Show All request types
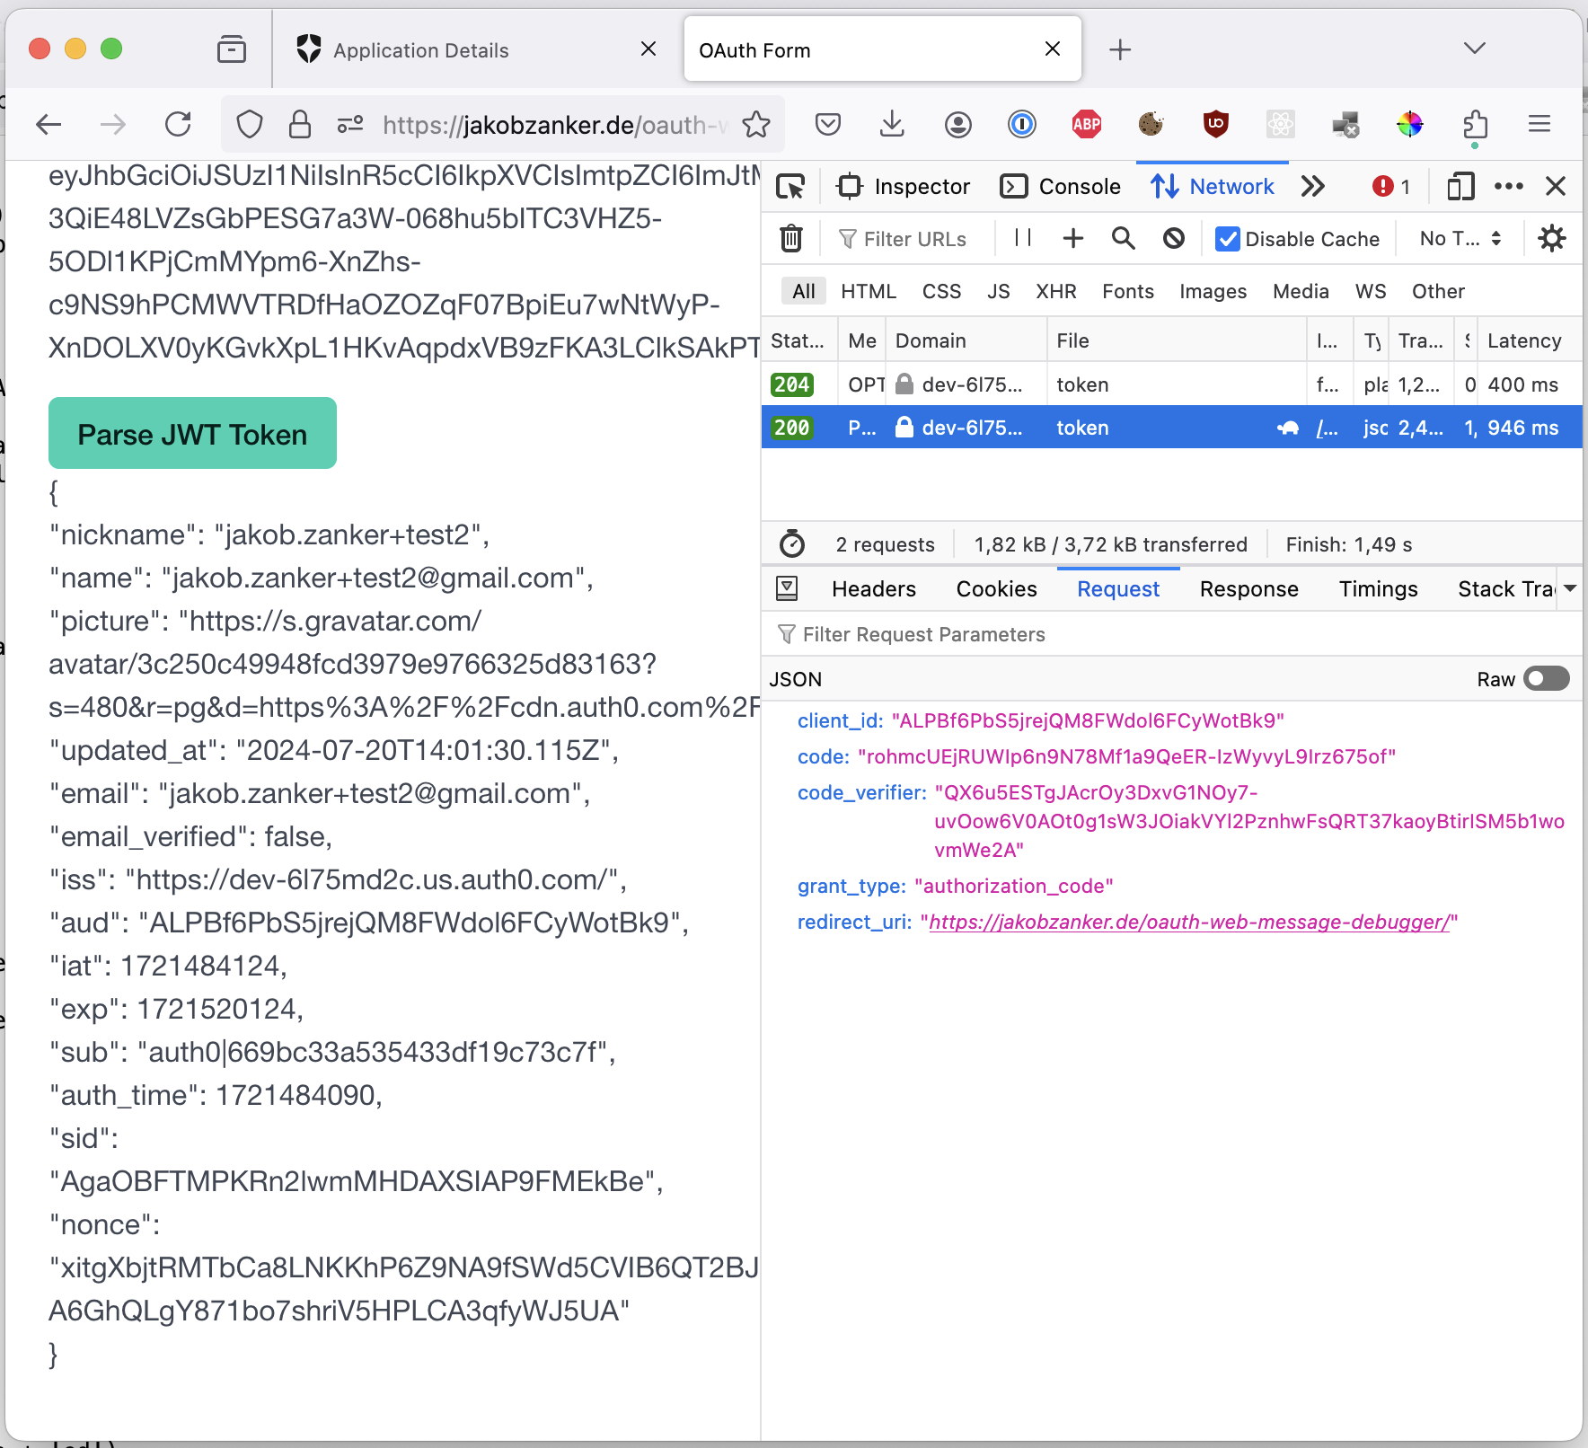Viewport: 1588px width, 1448px height. [x=803, y=292]
